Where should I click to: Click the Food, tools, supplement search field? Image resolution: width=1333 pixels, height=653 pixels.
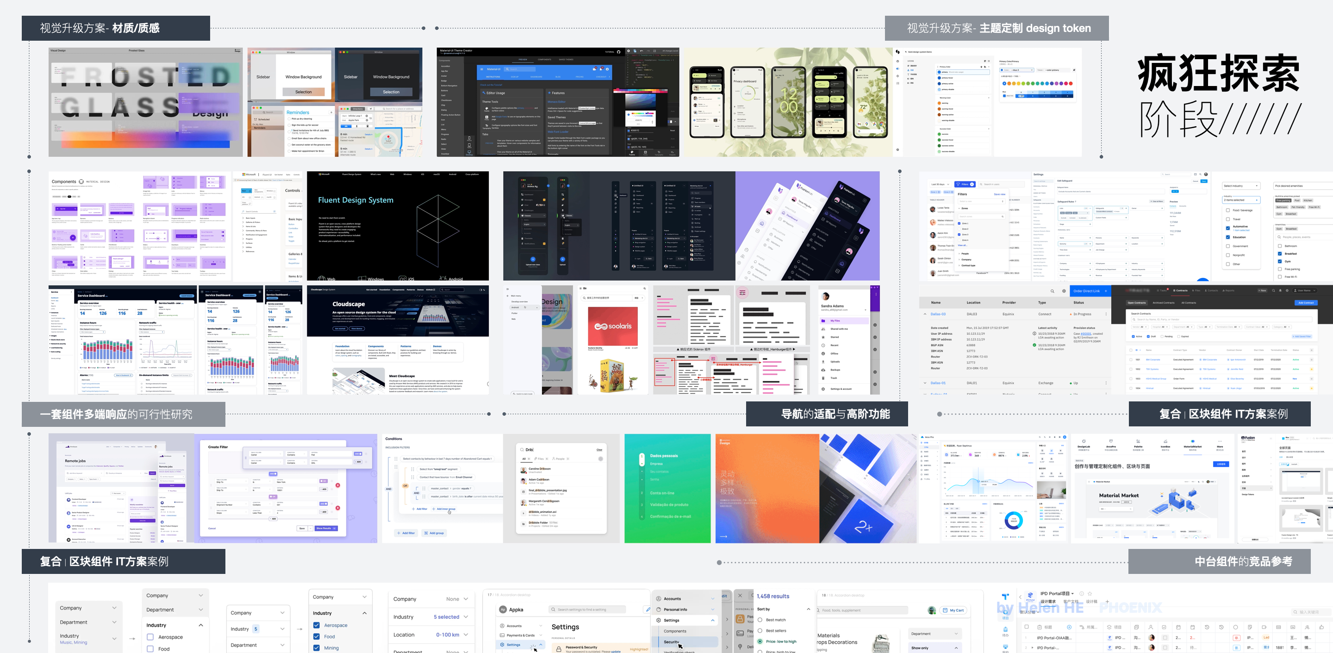coord(862,610)
